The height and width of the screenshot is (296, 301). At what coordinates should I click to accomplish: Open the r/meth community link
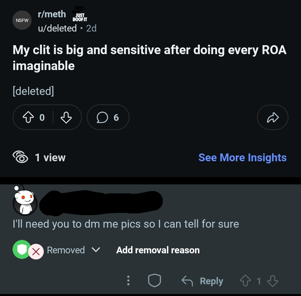52,14
